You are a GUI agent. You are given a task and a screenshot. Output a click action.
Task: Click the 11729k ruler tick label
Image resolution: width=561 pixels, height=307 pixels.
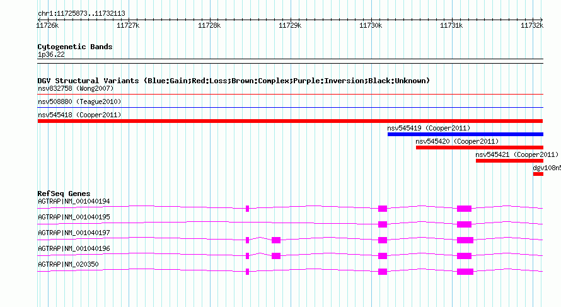click(290, 25)
